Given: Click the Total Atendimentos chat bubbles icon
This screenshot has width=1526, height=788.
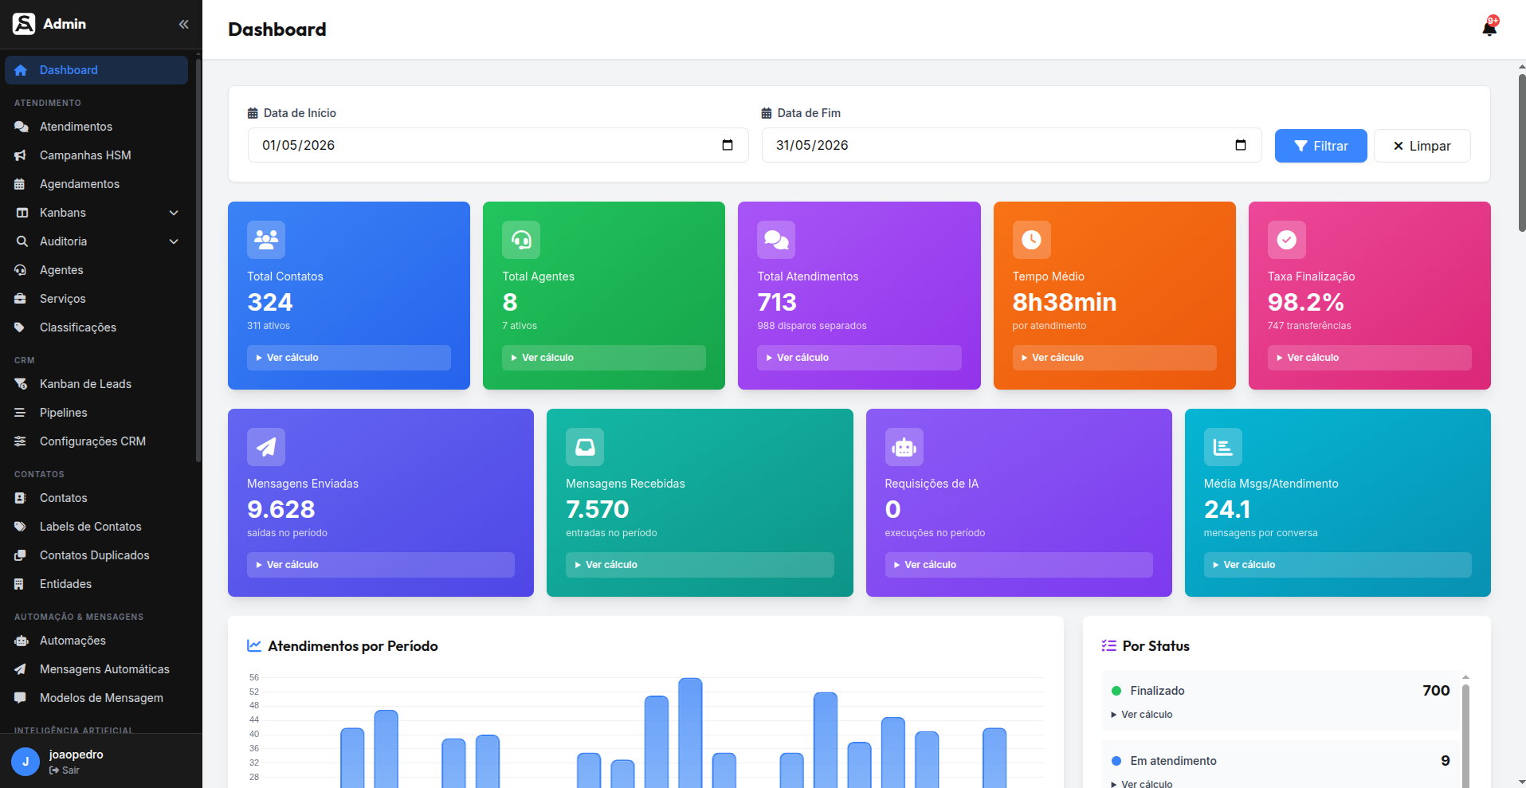Looking at the screenshot, I should point(776,240).
